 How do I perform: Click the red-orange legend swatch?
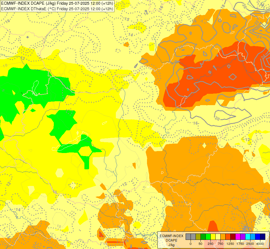coord(228,237)
